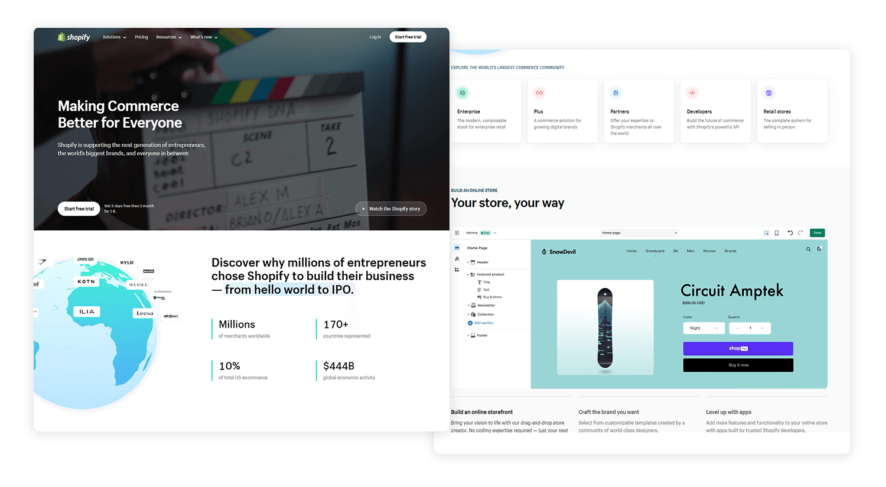Open the What's new menu
Viewport: 886px width, 487px height.
[204, 37]
